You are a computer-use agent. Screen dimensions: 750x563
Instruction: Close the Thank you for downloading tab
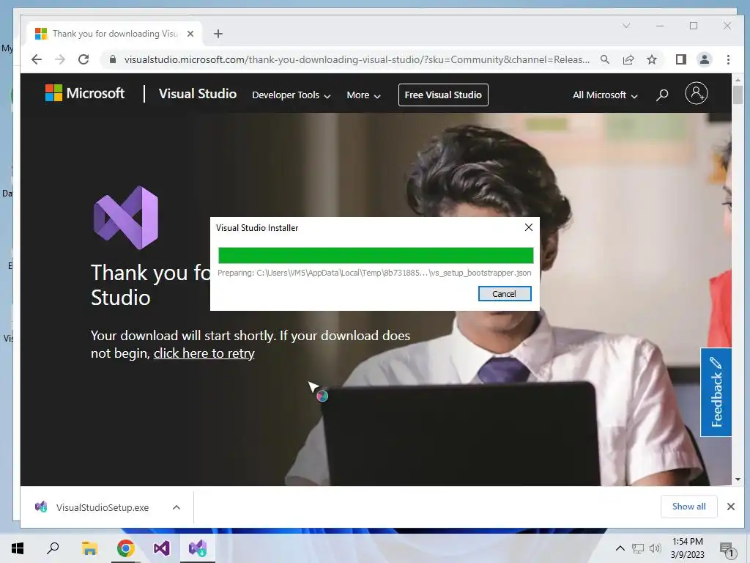point(190,34)
